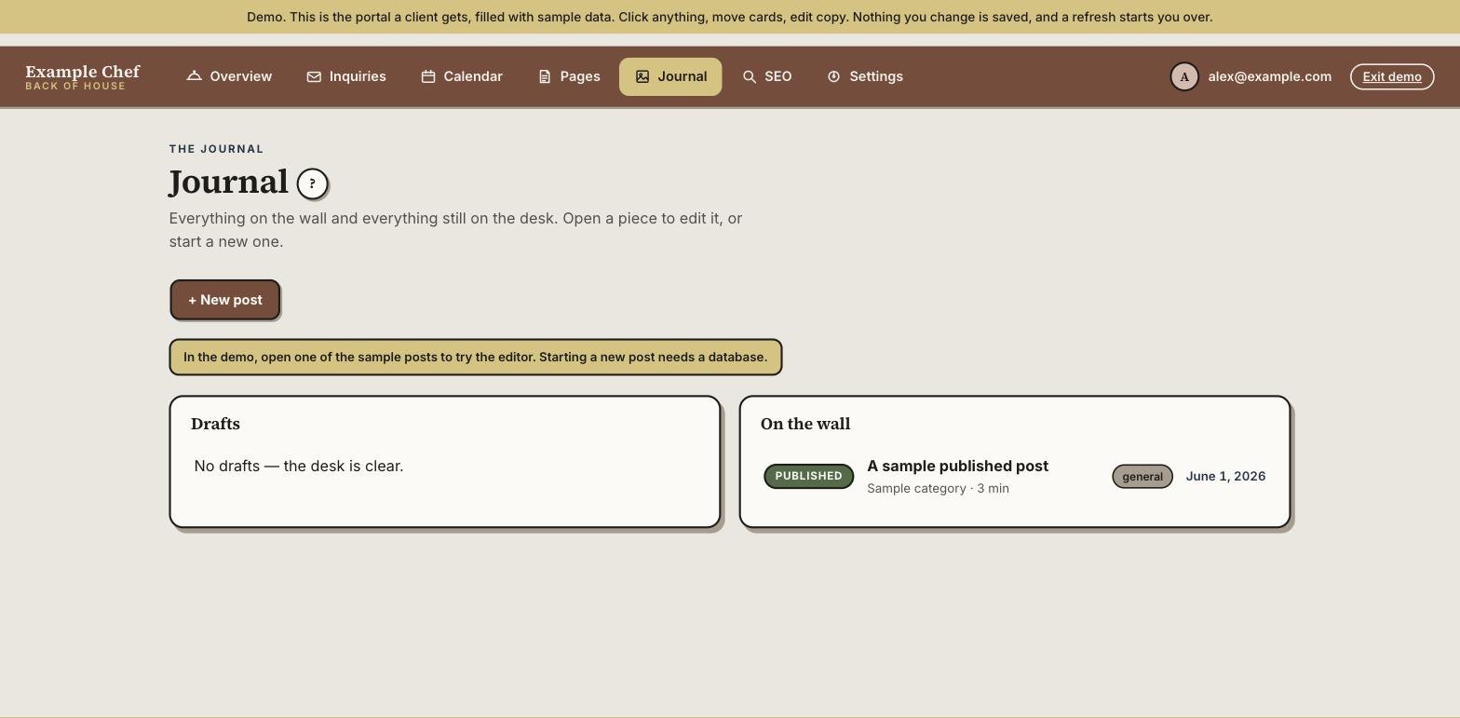Click 'No drafts — the desk is clear.'

point(299,466)
